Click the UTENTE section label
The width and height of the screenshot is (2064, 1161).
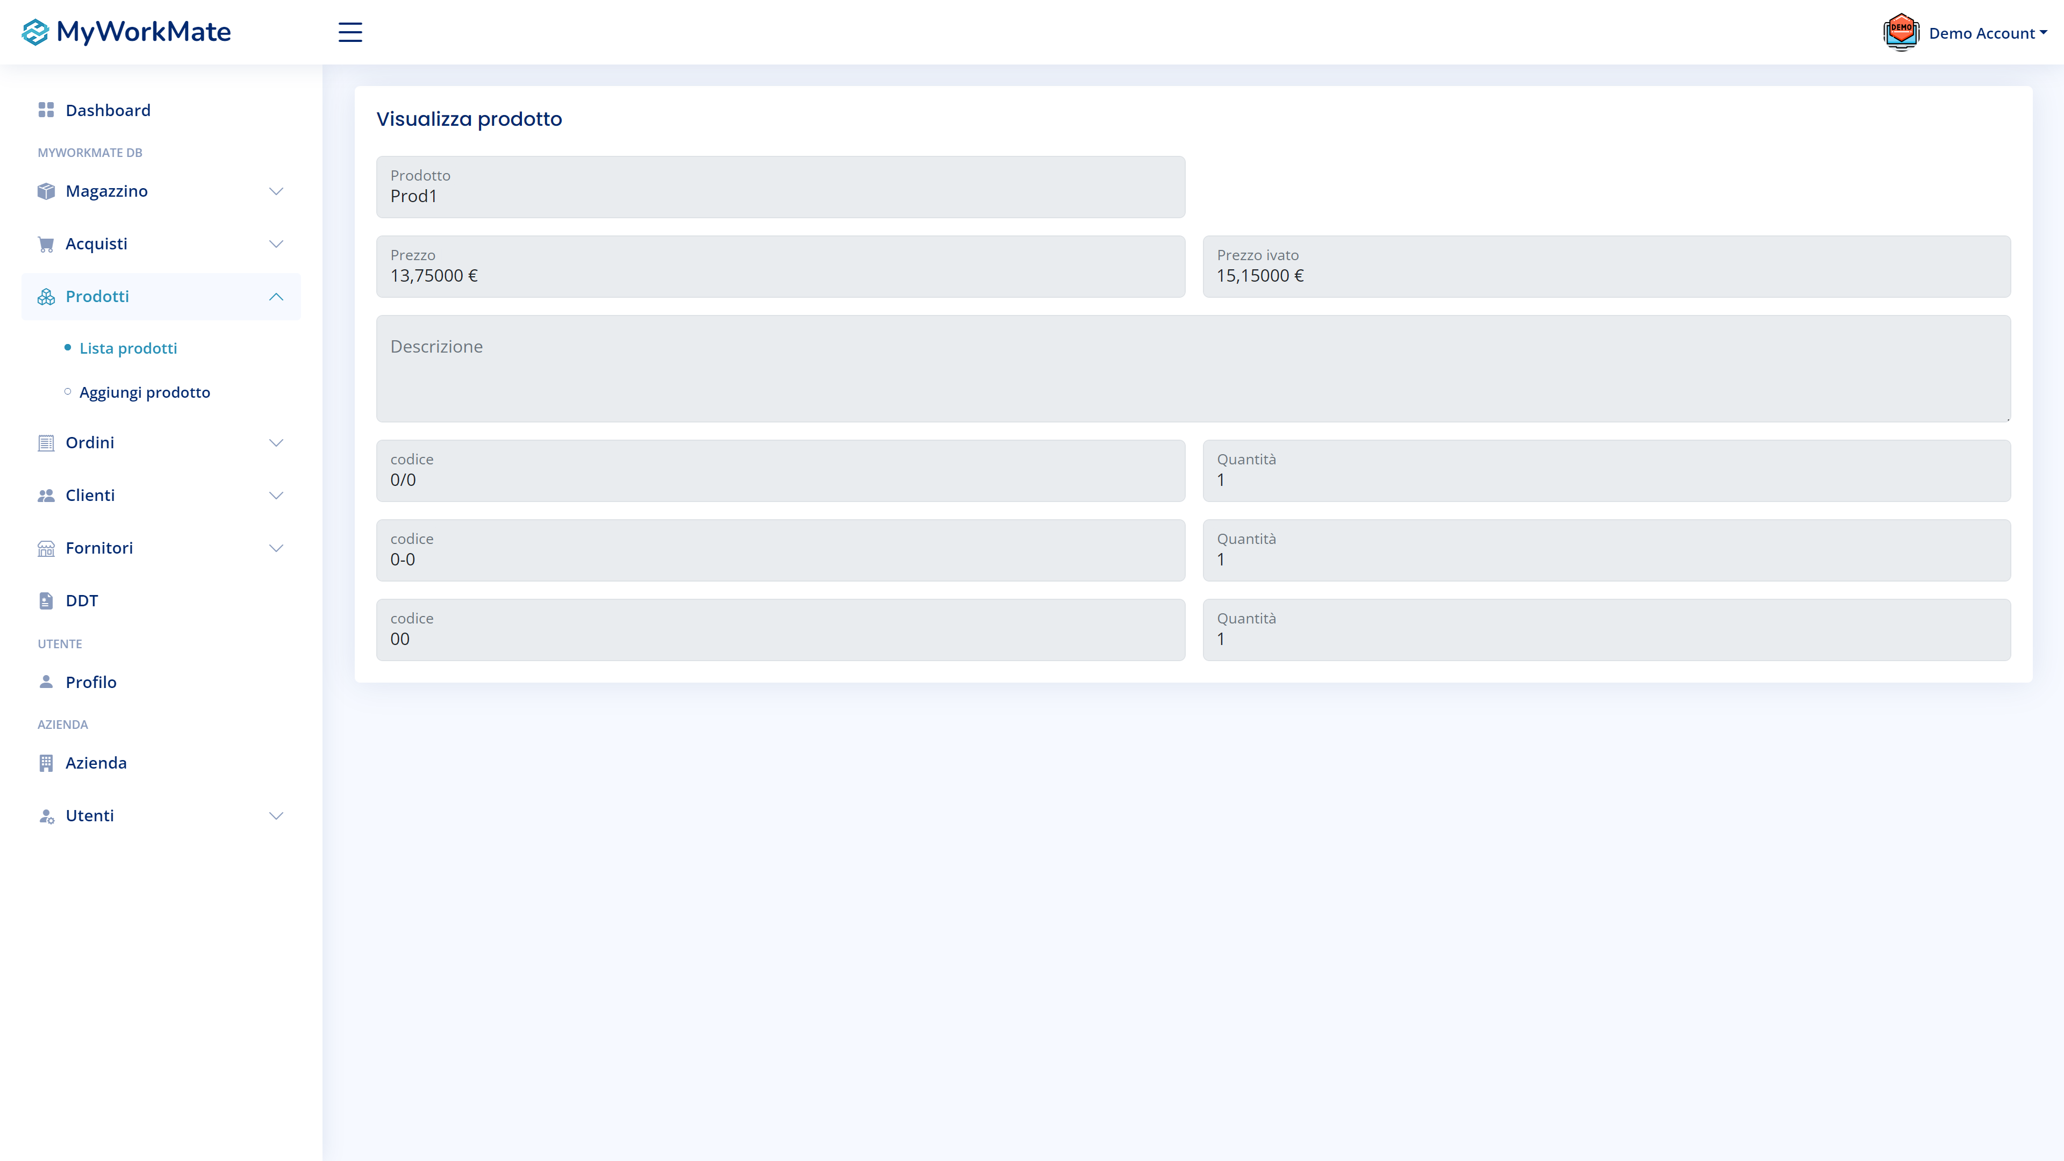click(x=60, y=643)
